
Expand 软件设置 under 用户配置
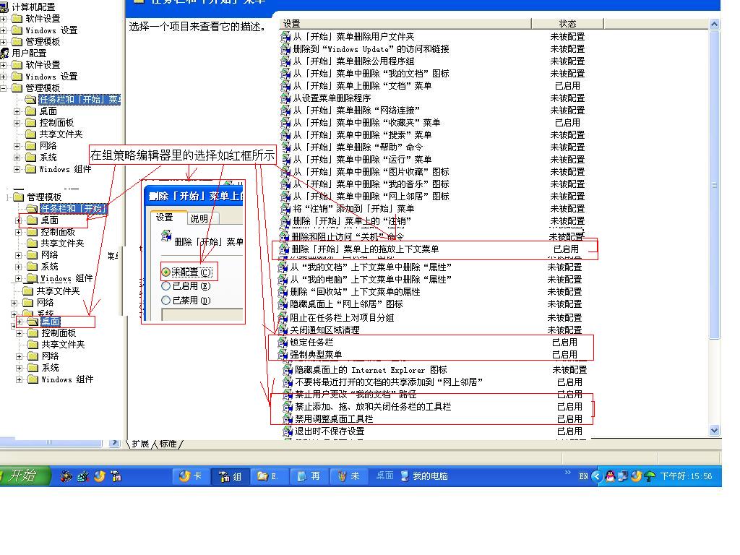tap(3, 64)
